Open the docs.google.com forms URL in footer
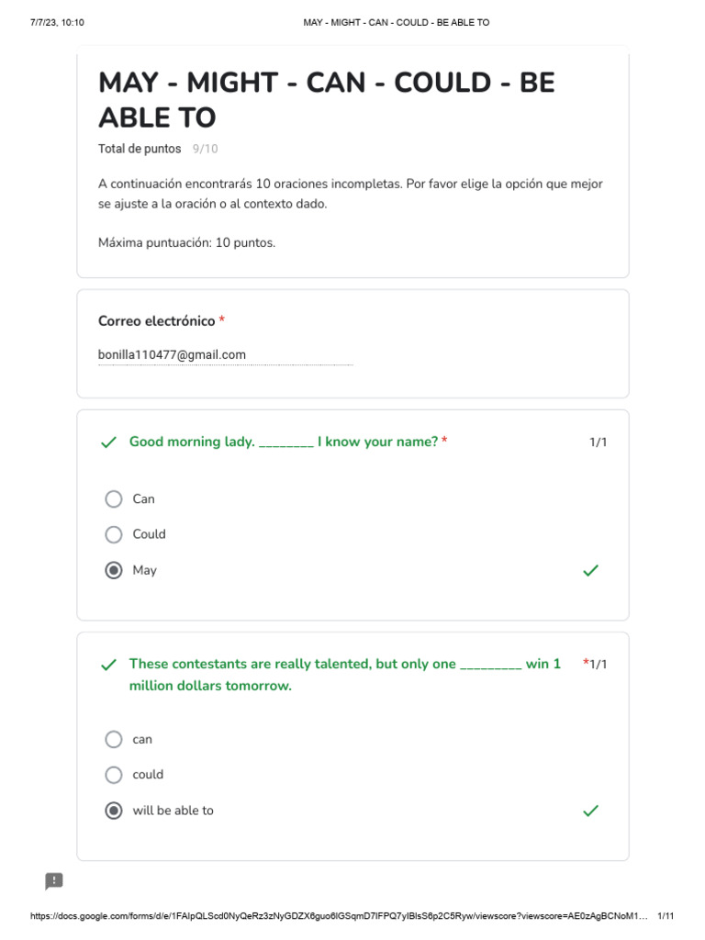 pyautogui.click(x=339, y=916)
